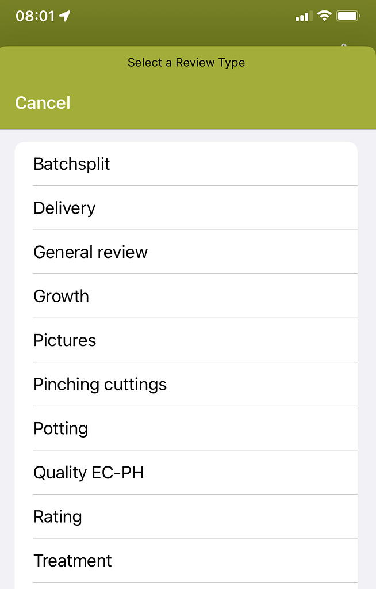Select the Rating review type

[x=187, y=516]
